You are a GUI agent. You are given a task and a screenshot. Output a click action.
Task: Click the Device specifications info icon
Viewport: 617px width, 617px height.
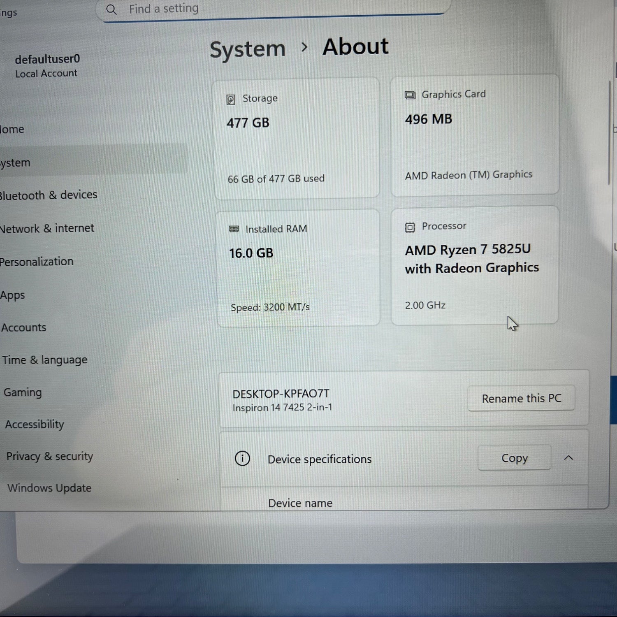coord(242,458)
